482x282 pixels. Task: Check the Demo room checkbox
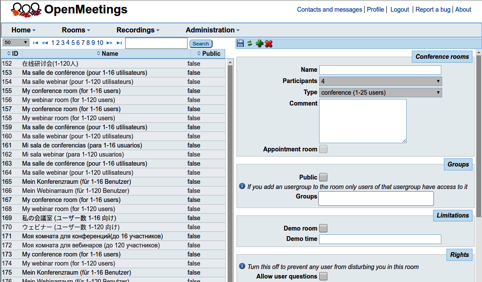point(323,228)
